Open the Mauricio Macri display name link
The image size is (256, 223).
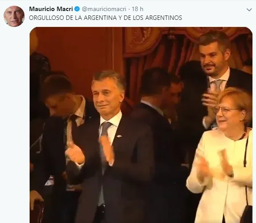coord(51,9)
